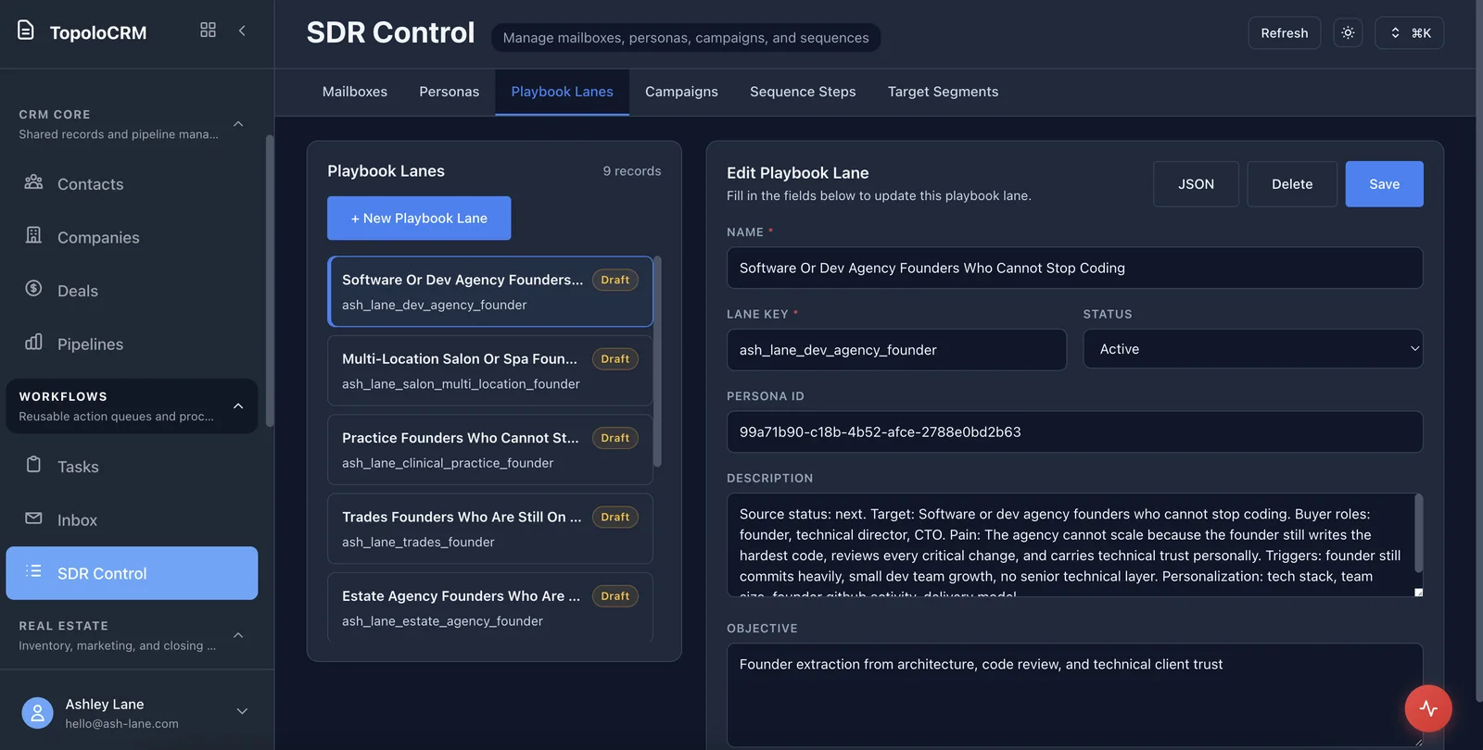Click the Description textarea scrollbar
Image resolution: width=1483 pixels, height=750 pixels.
[1418, 533]
